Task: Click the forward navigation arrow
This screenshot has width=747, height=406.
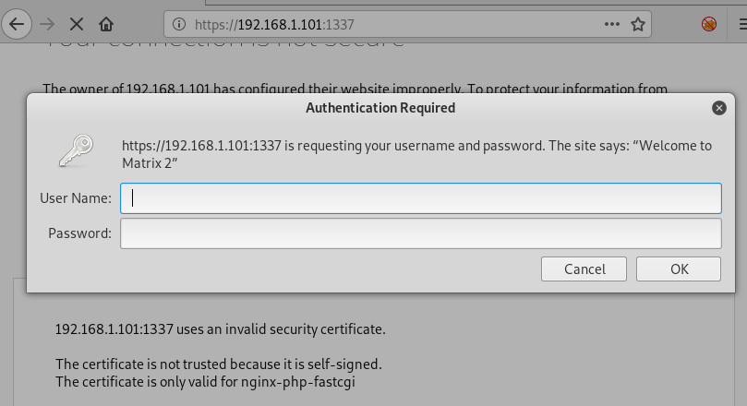Action: click(x=47, y=23)
